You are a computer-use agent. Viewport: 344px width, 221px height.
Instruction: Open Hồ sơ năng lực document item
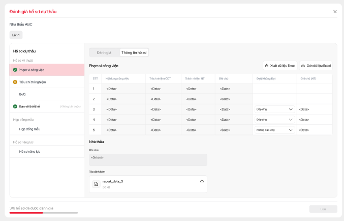29,152
